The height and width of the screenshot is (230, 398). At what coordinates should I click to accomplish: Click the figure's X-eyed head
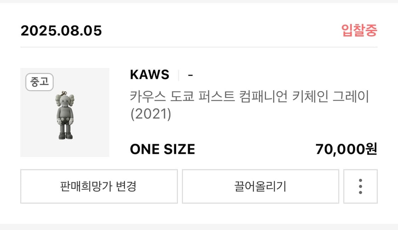click(x=65, y=101)
